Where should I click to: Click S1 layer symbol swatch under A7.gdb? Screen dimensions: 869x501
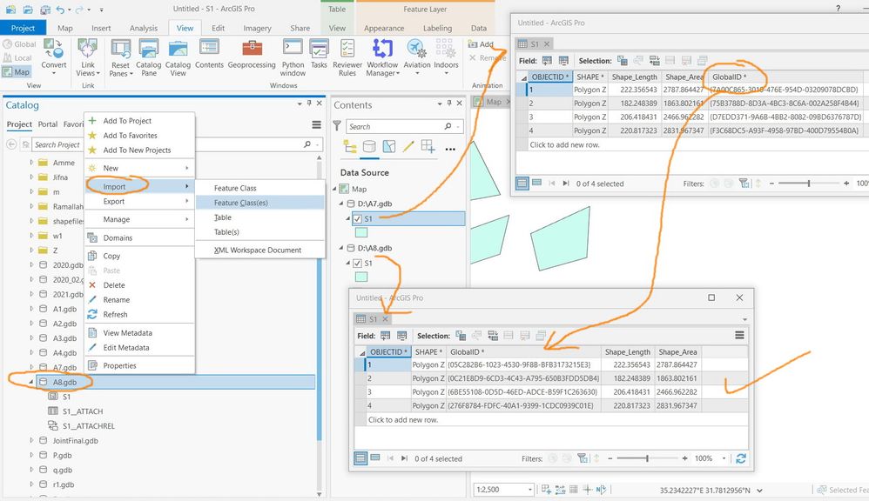click(360, 232)
